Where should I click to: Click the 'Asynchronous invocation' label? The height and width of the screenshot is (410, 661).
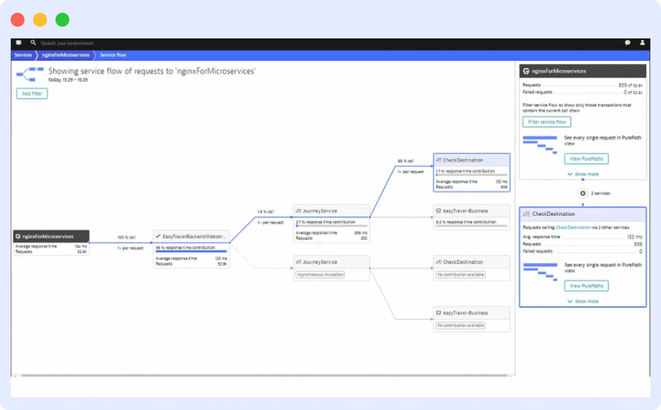(320, 275)
